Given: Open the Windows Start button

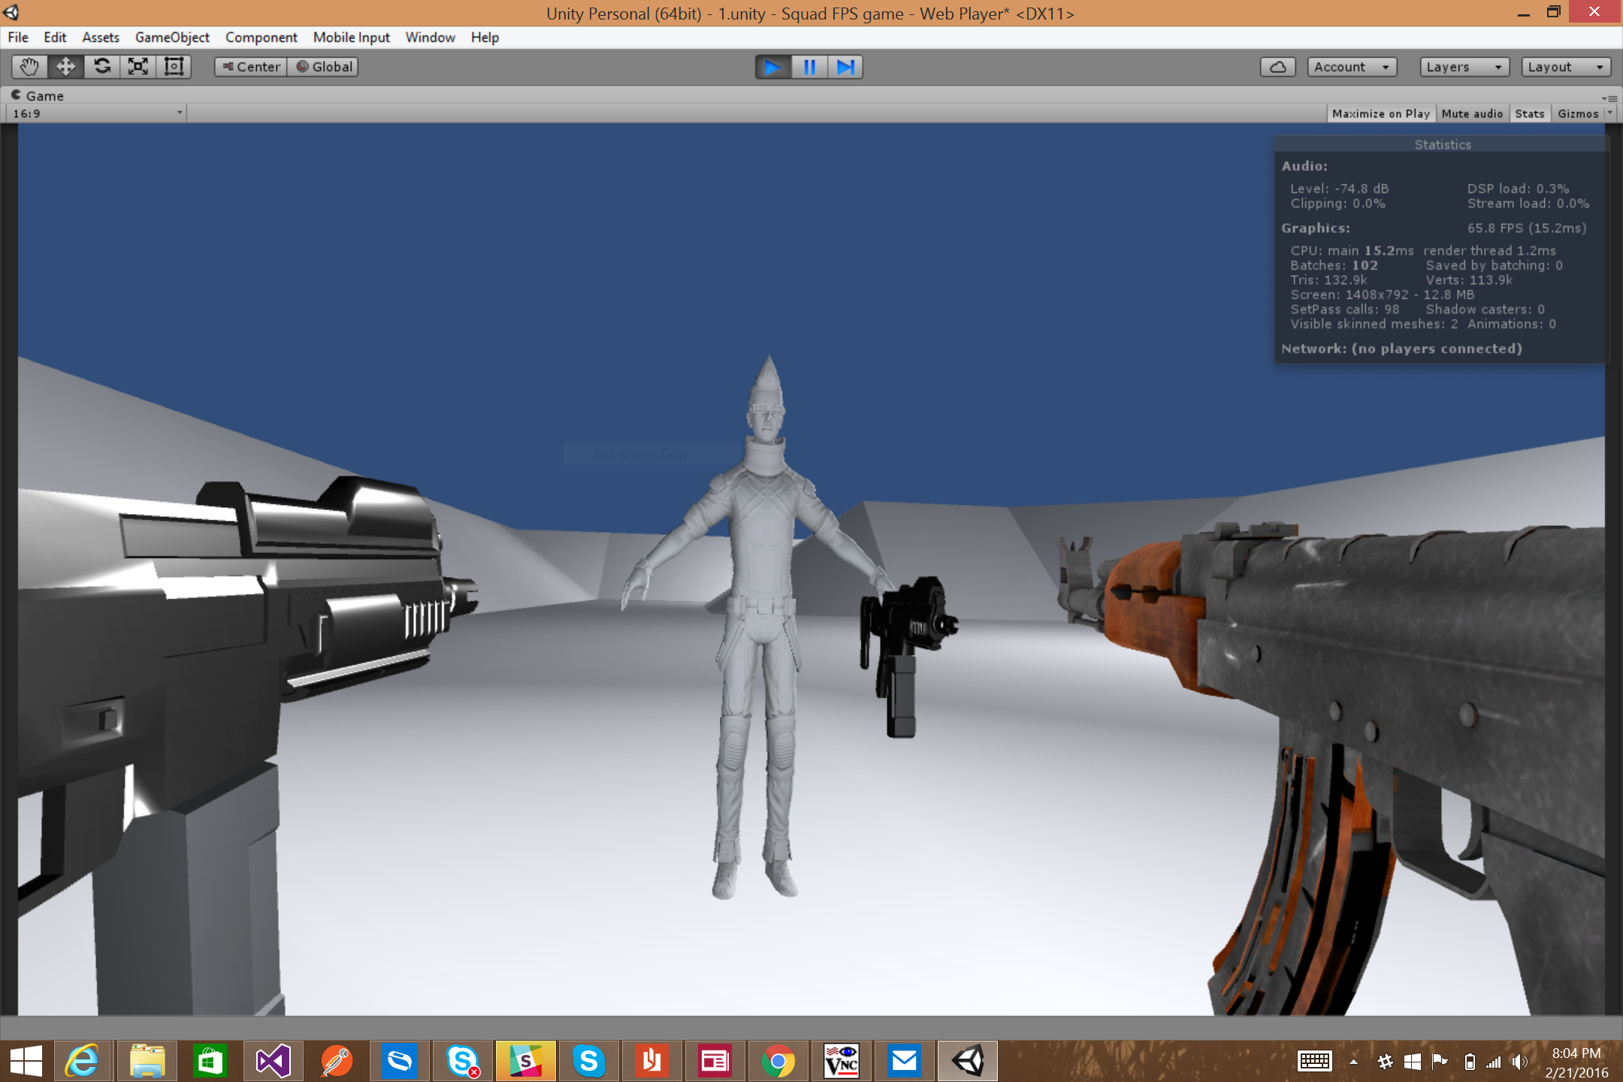Looking at the screenshot, I should 26,1061.
